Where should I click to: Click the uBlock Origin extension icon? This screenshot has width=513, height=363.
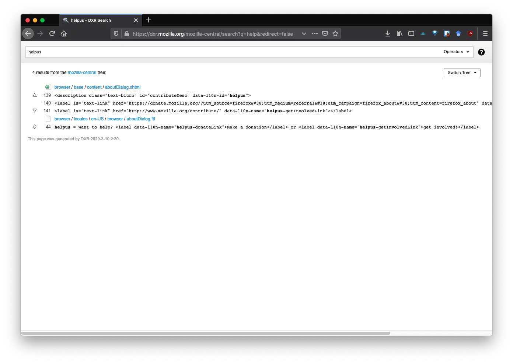(470, 34)
